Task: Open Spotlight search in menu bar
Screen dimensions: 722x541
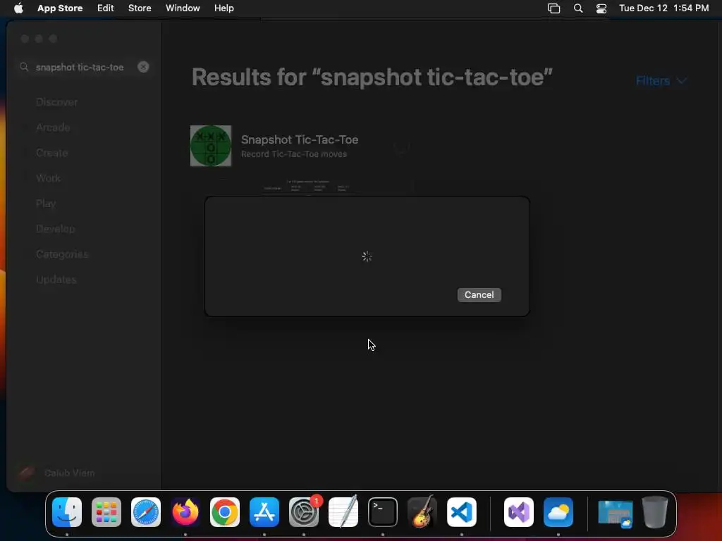Action: [x=578, y=8]
